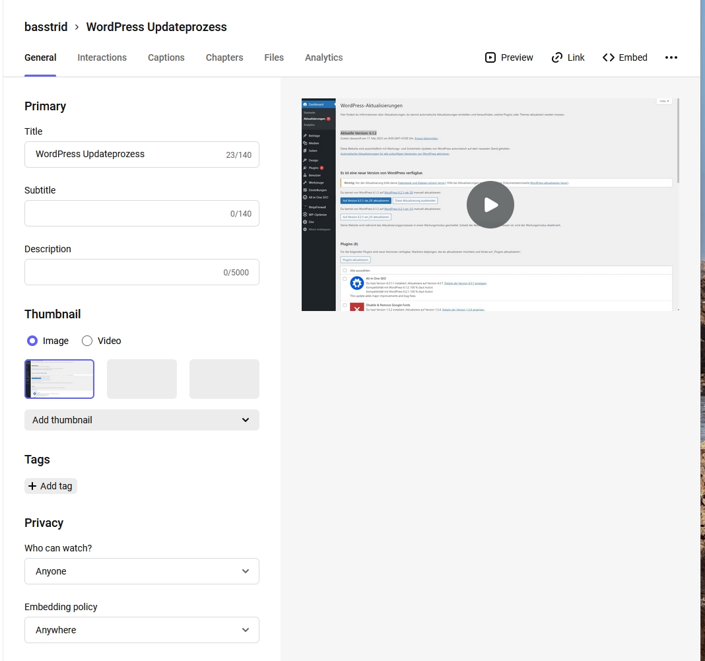Expand the Add thumbnail dropdown
Viewport: 705px width, 661px height.
click(x=142, y=420)
